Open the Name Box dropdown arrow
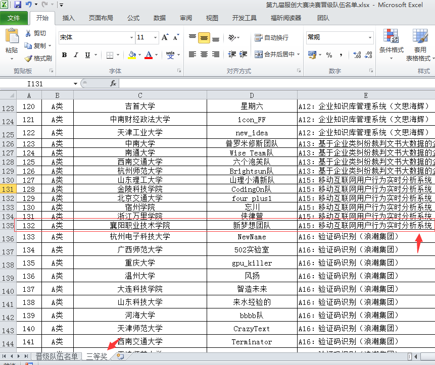435x365 pixels. point(75,84)
